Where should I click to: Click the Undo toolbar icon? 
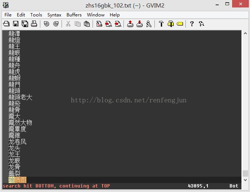tap(46, 24)
